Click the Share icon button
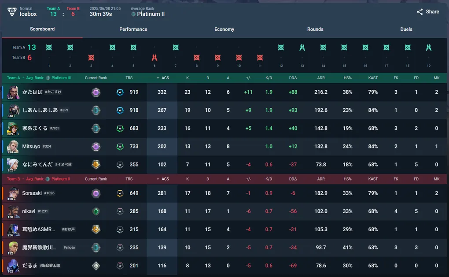The height and width of the screenshot is (277, 449). point(420,12)
